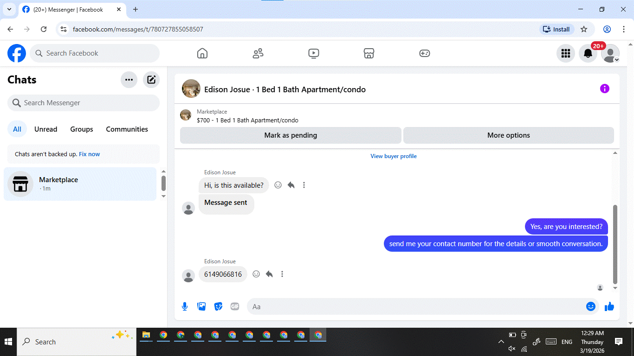The width and height of the screenshot is (634, 356).
Task: Attach a photo with the image icon
Action: [201, 306]
